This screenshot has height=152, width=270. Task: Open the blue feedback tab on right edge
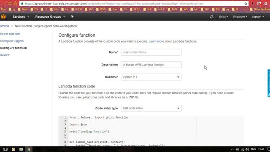point(269,83)
